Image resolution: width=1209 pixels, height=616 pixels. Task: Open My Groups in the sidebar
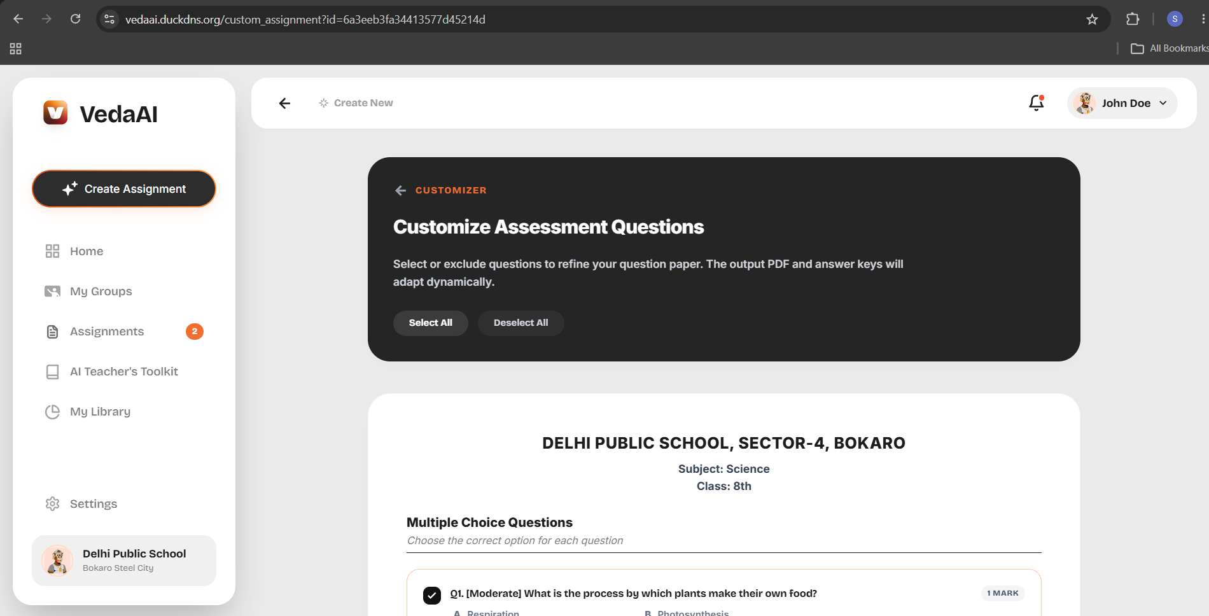pos(88,291)
